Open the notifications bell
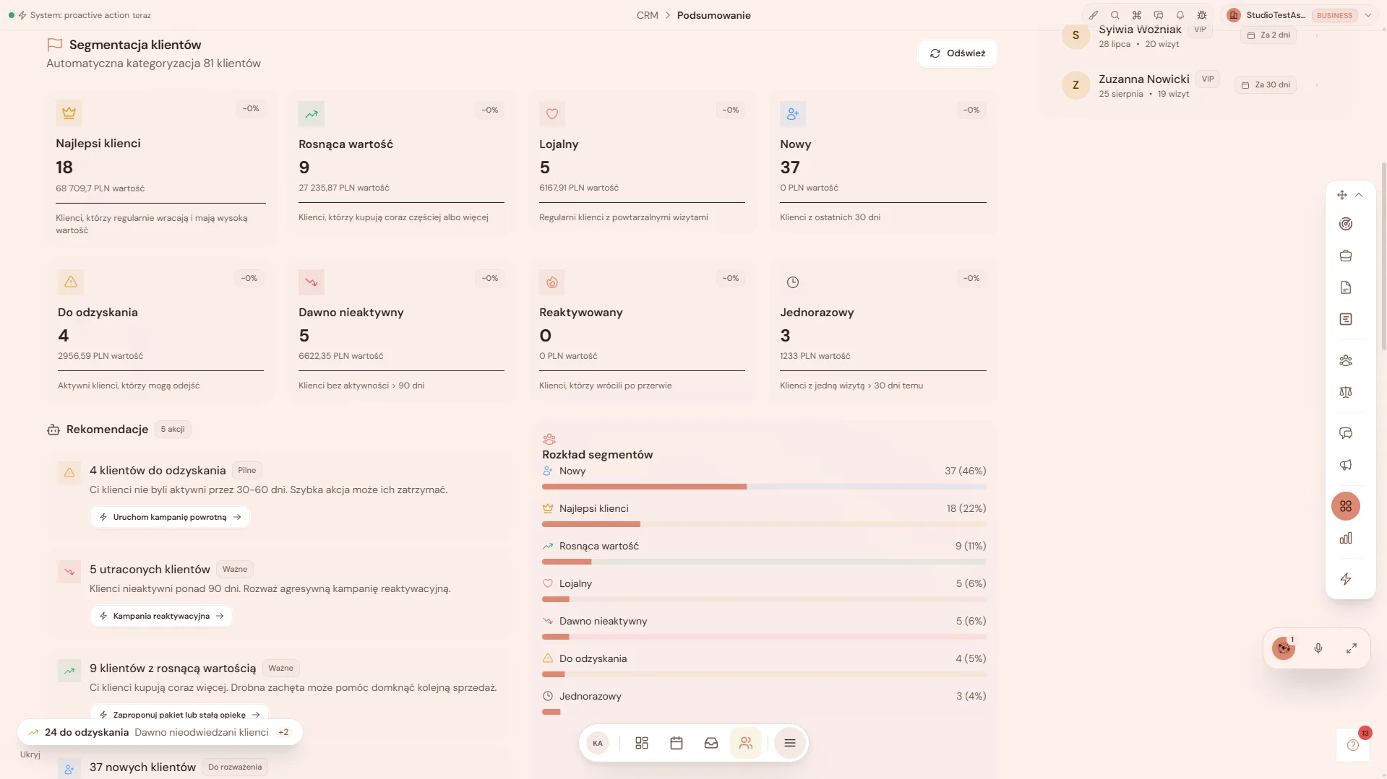 click(x=1180, y=15)
